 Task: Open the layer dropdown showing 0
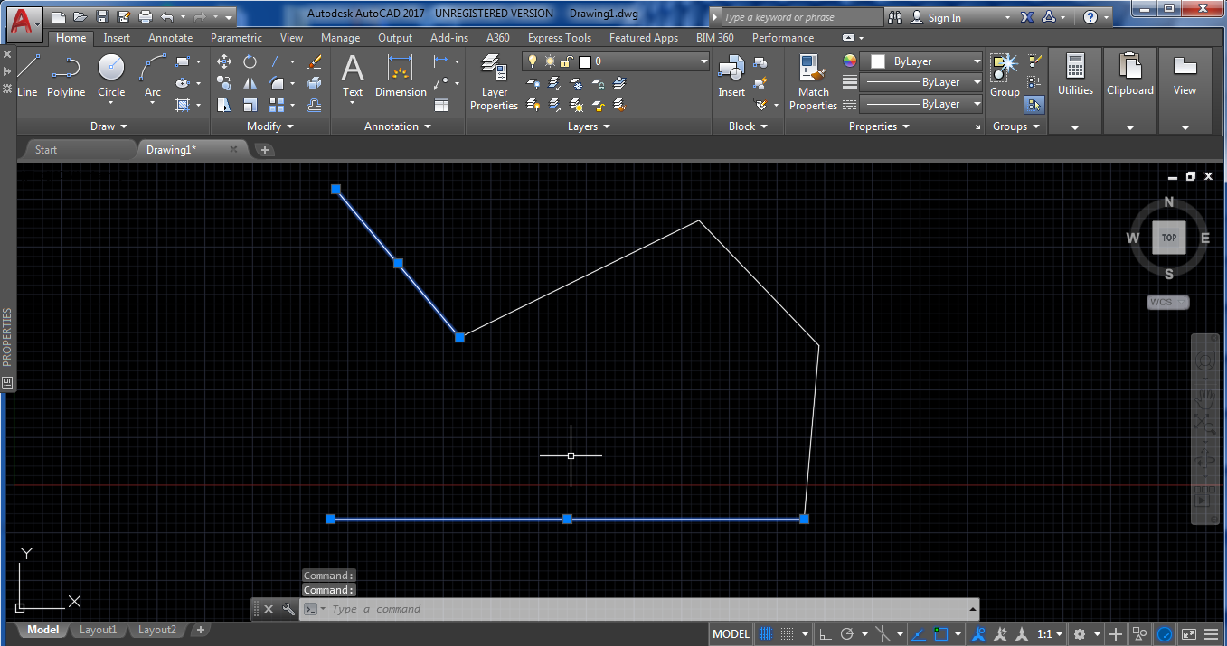tap(615, 61)
